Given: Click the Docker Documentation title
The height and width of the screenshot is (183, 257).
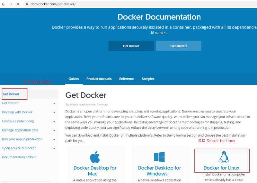Looking at the screenshot, I should 159,17.
